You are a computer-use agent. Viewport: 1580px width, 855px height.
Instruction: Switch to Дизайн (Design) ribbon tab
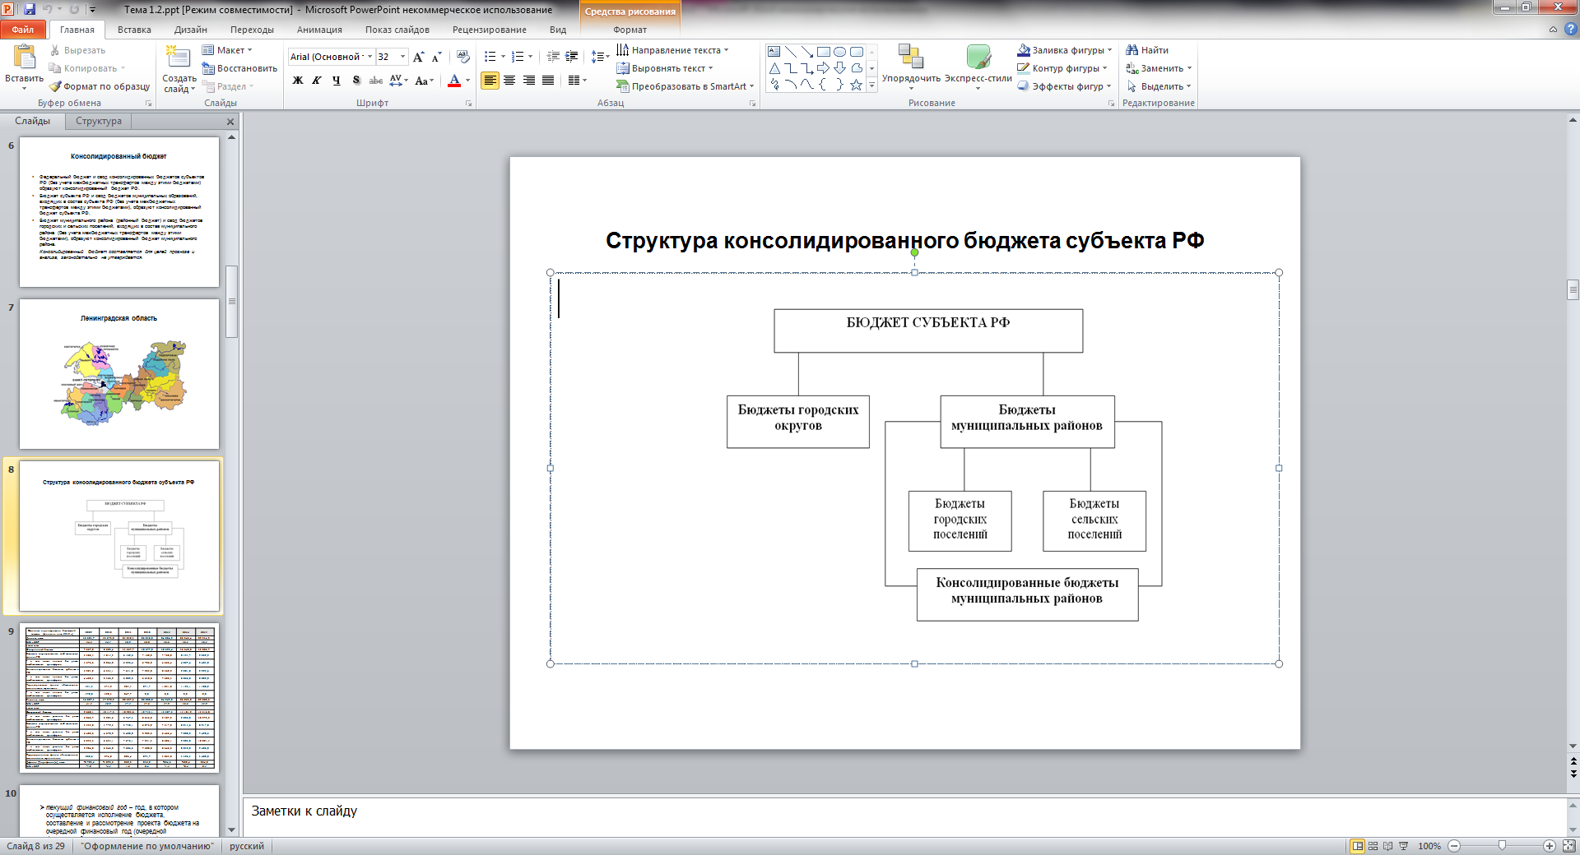[191, 30]
